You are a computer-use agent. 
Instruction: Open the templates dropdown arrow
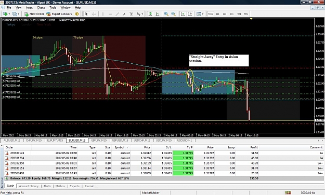tap(203, 14)
